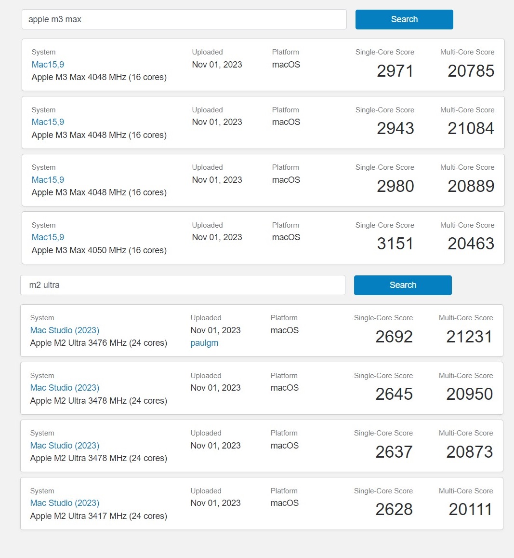Screen dimensions: 514x558
Task: Click Search button beside 'apple m3 max'
Action: 404,19
